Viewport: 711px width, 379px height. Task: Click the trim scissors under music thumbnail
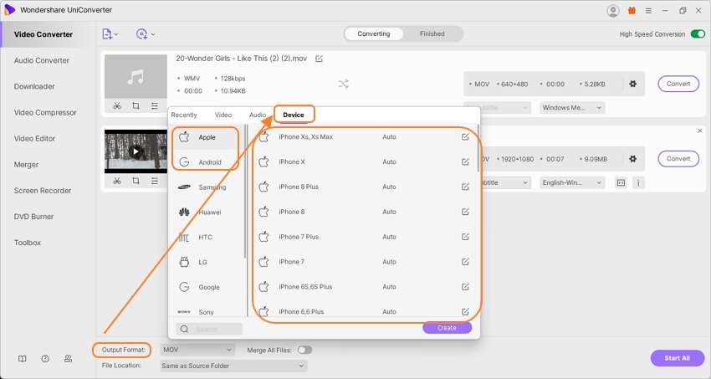pos(117,106)
